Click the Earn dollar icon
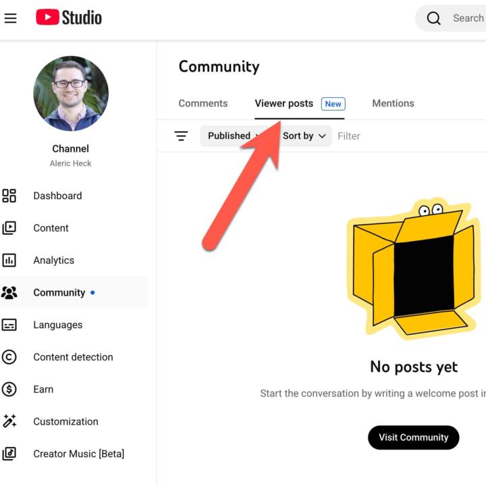 coord(9,389)
